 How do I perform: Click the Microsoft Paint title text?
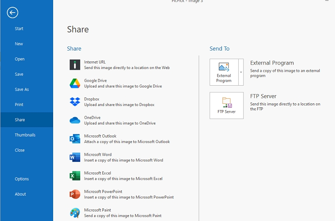pyautogui.click(x=98, y=210)
